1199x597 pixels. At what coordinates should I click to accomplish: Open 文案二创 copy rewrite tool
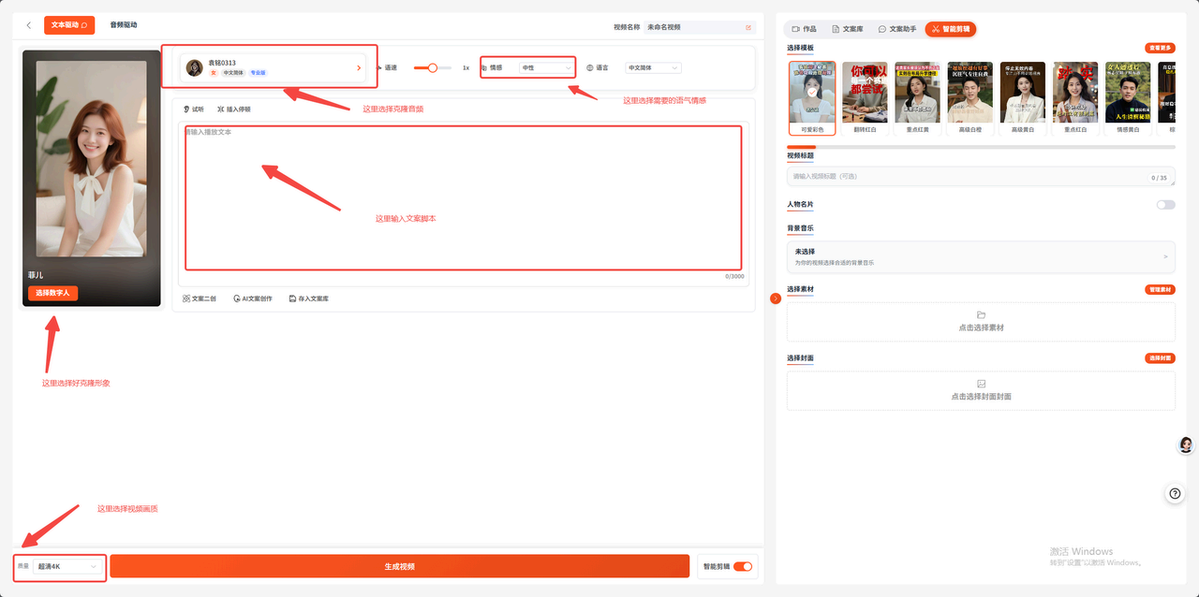[186, 298]
